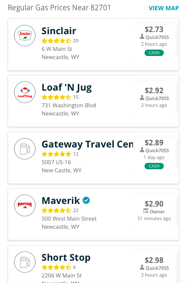Click the Loaf 'N Jug logo icon

coord(25,92)
